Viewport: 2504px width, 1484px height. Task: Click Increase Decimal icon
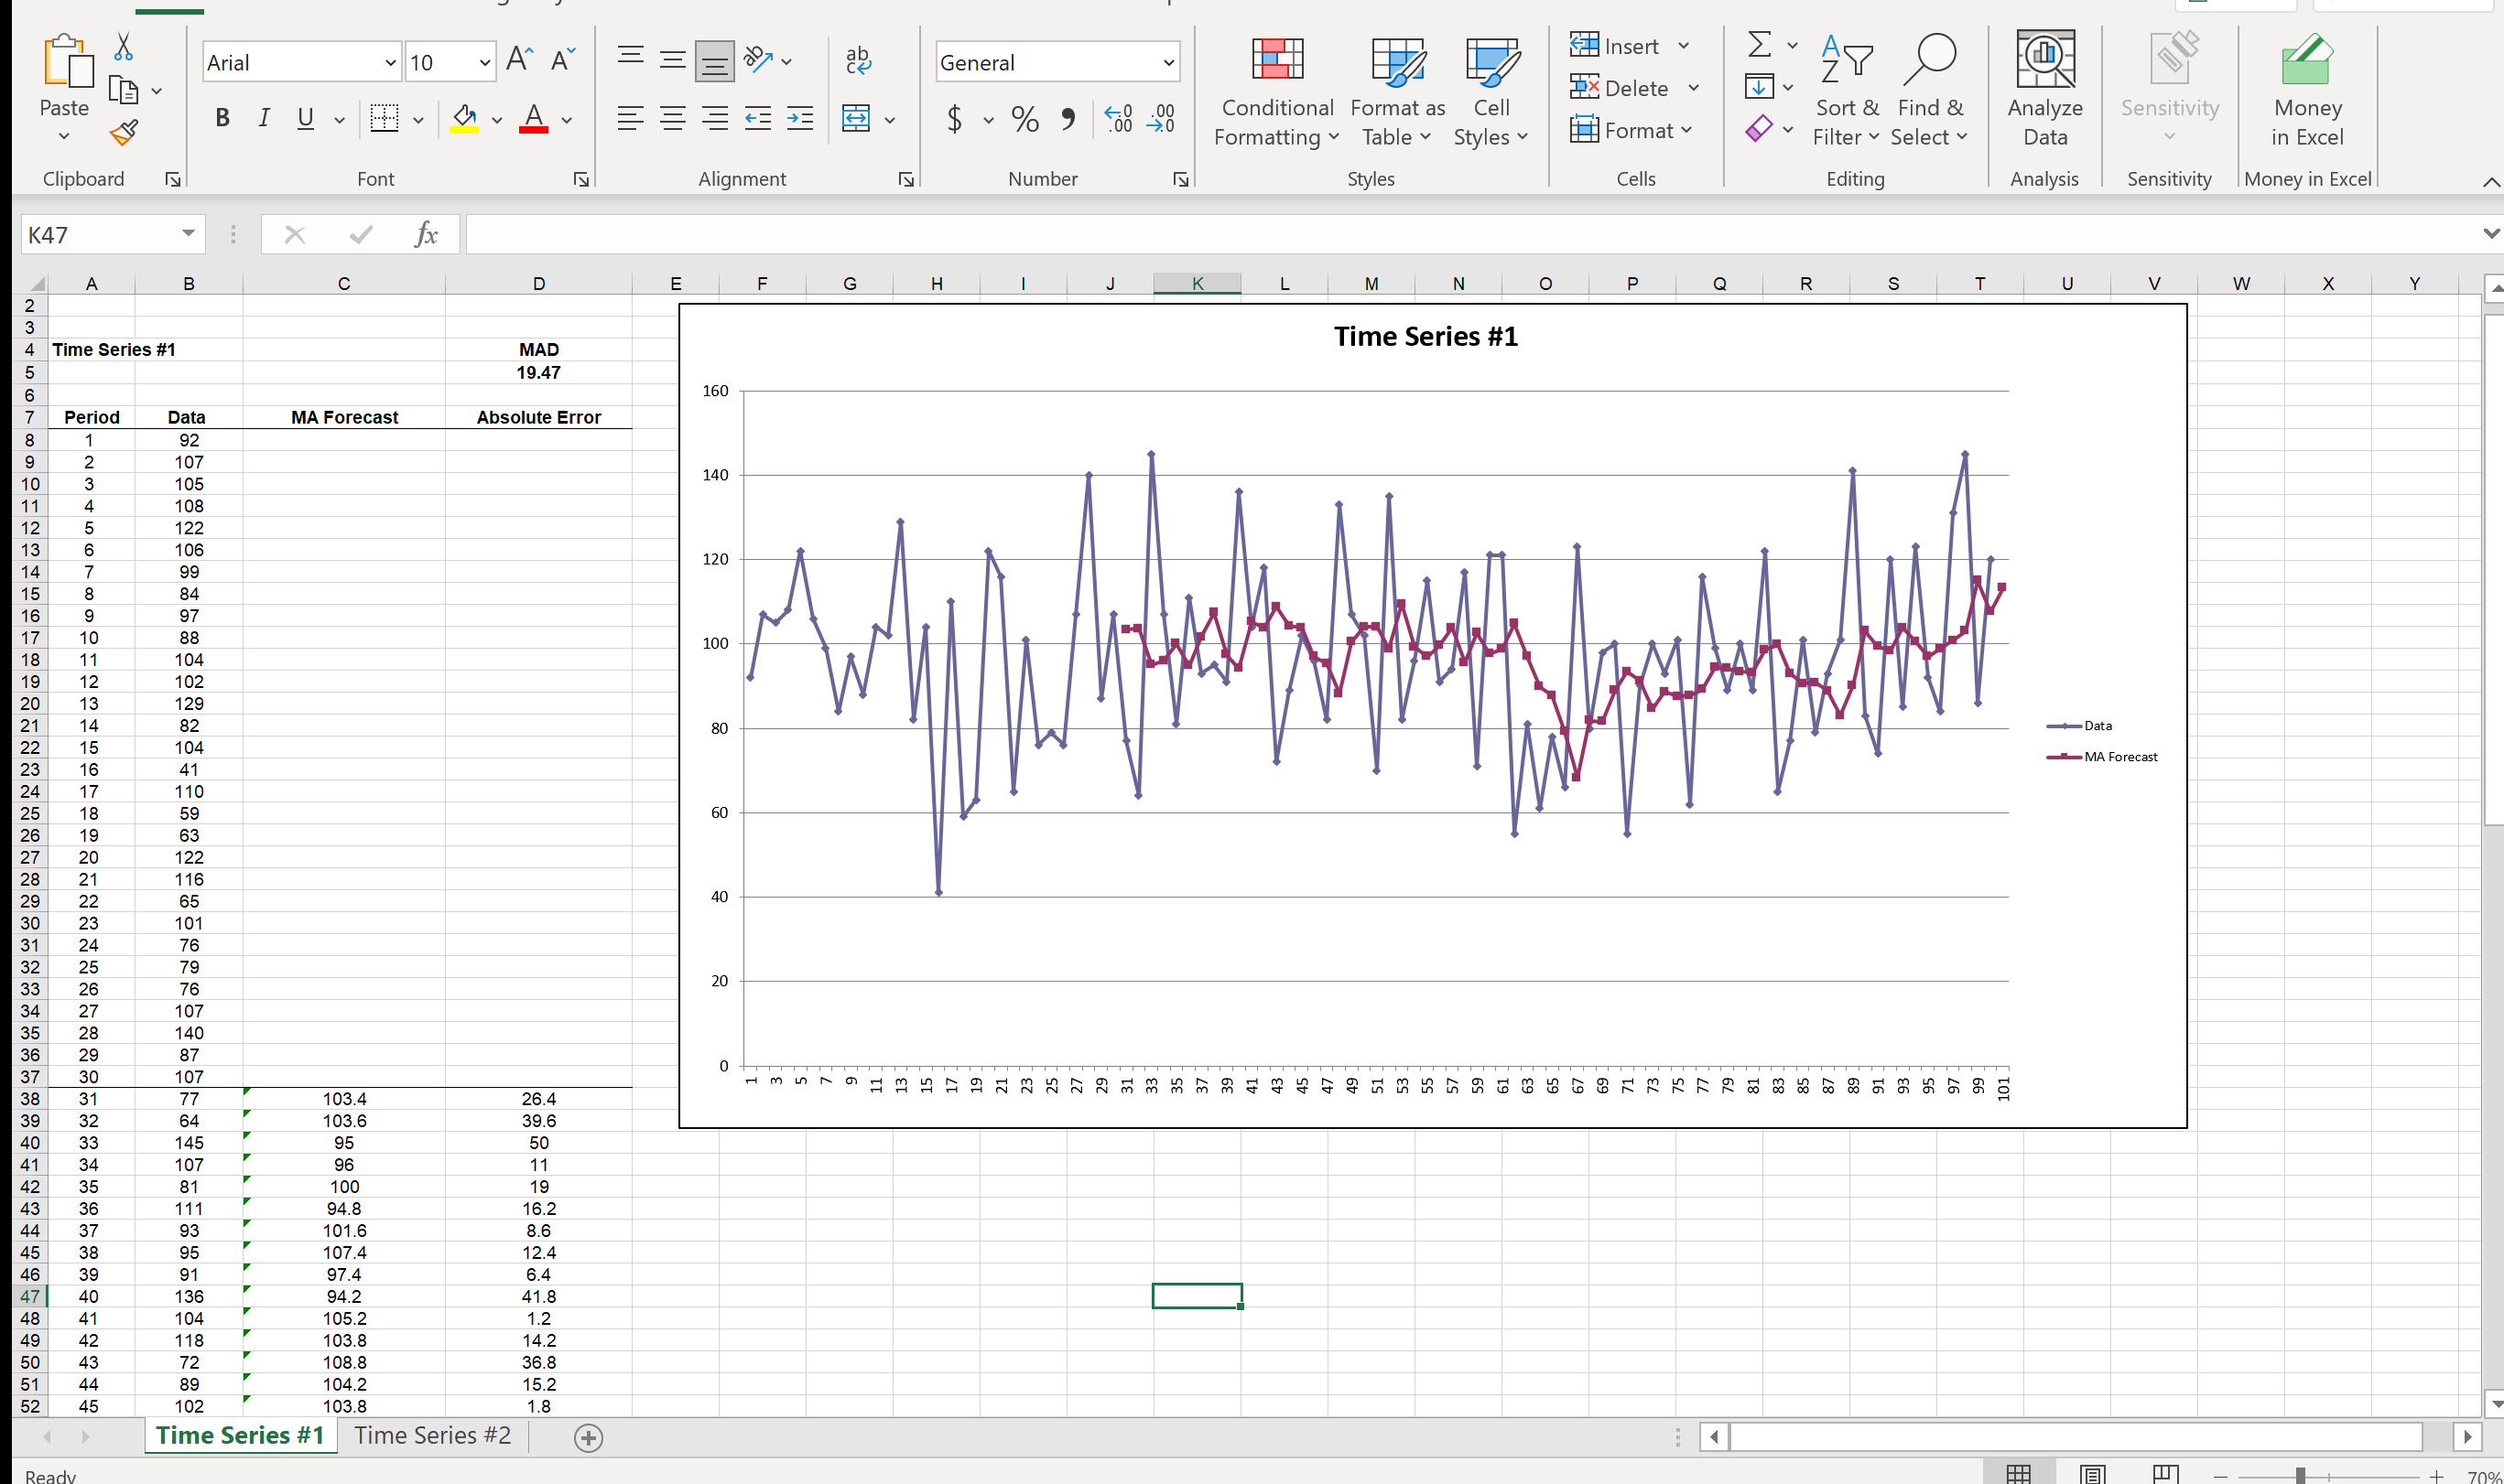1118,119
